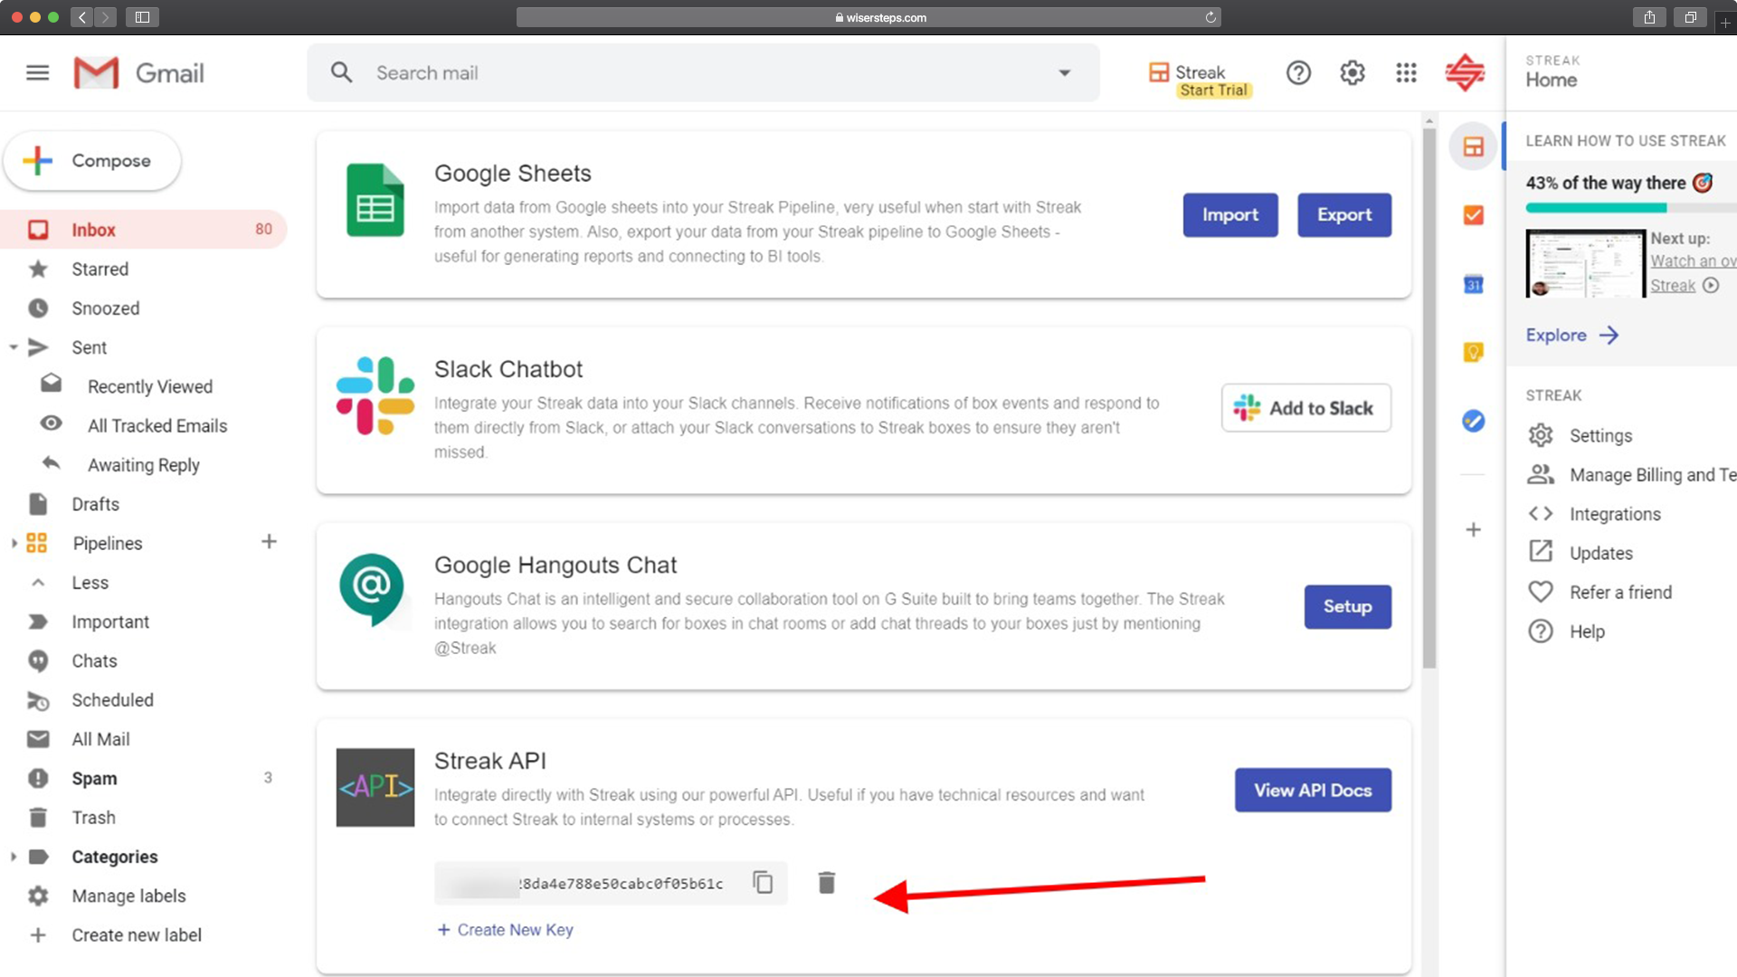1737x977 pixels.
Task: Click Manage labels
Action: (128, 896)
